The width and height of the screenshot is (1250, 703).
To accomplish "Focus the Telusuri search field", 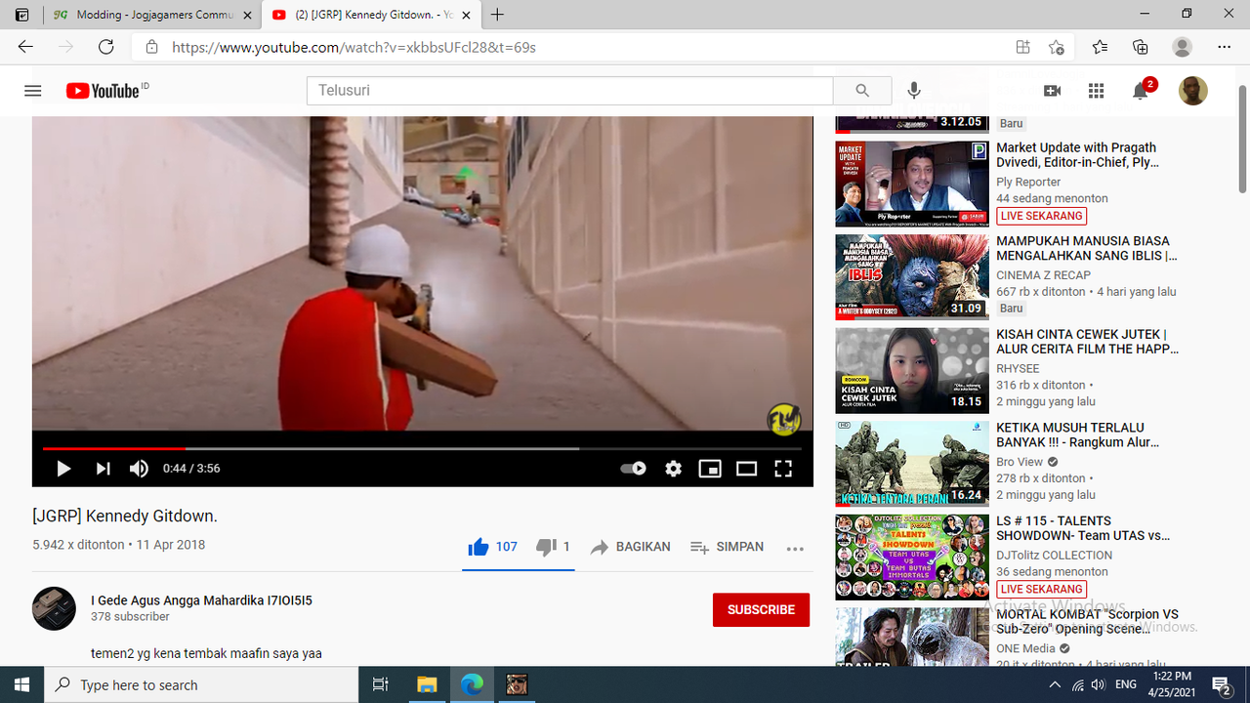I will pos(569,91).
